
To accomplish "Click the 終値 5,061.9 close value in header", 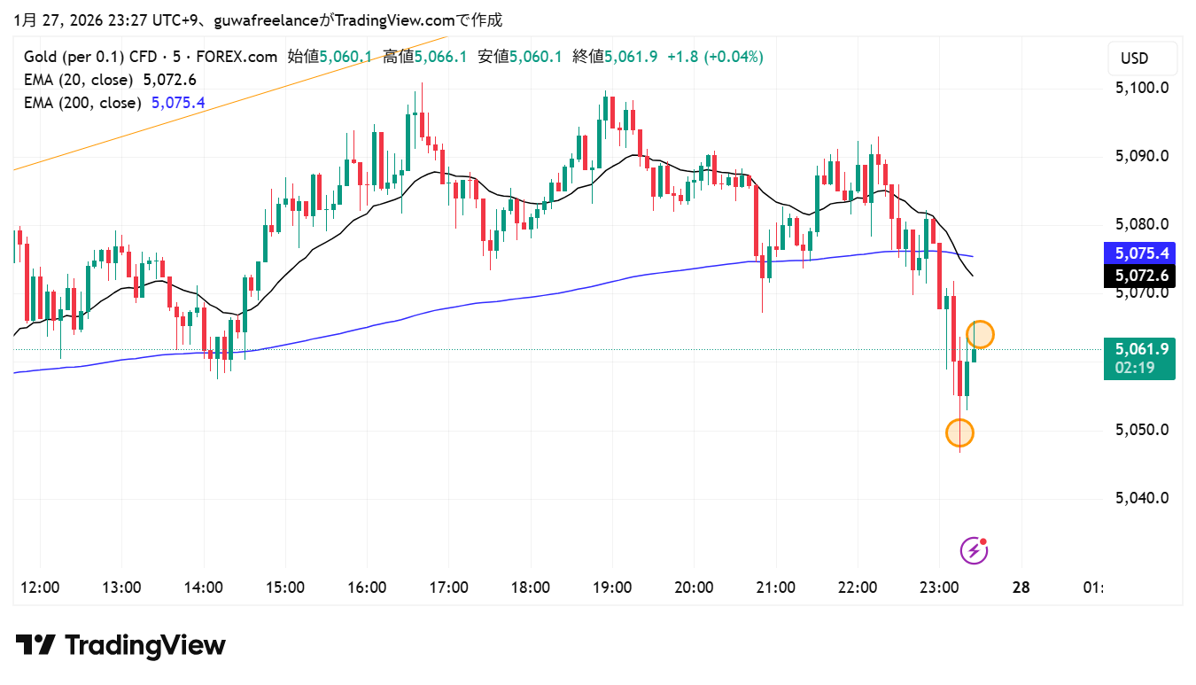I will [x=615, y=57].
